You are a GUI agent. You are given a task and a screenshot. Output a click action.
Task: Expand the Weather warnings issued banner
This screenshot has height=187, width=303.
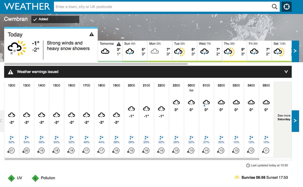[148, 72]
